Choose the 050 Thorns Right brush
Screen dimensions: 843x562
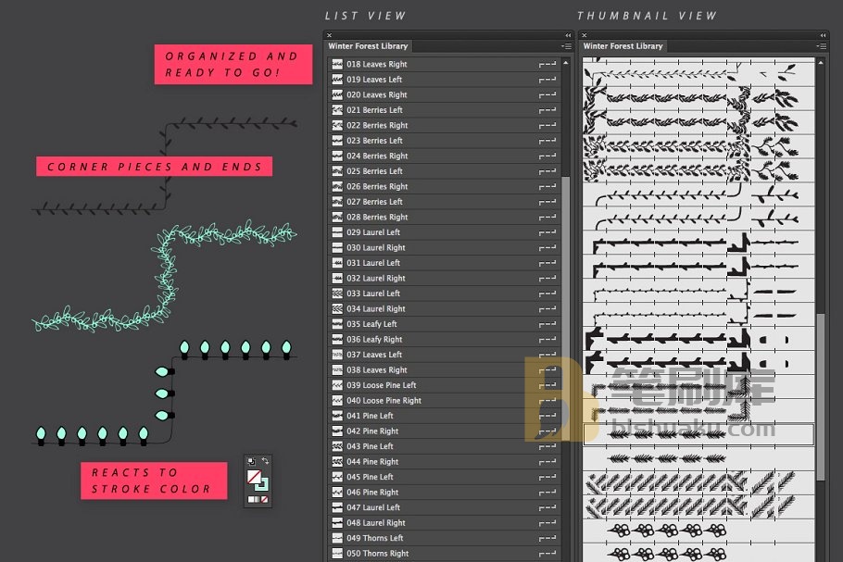click(x=444, y=554)
